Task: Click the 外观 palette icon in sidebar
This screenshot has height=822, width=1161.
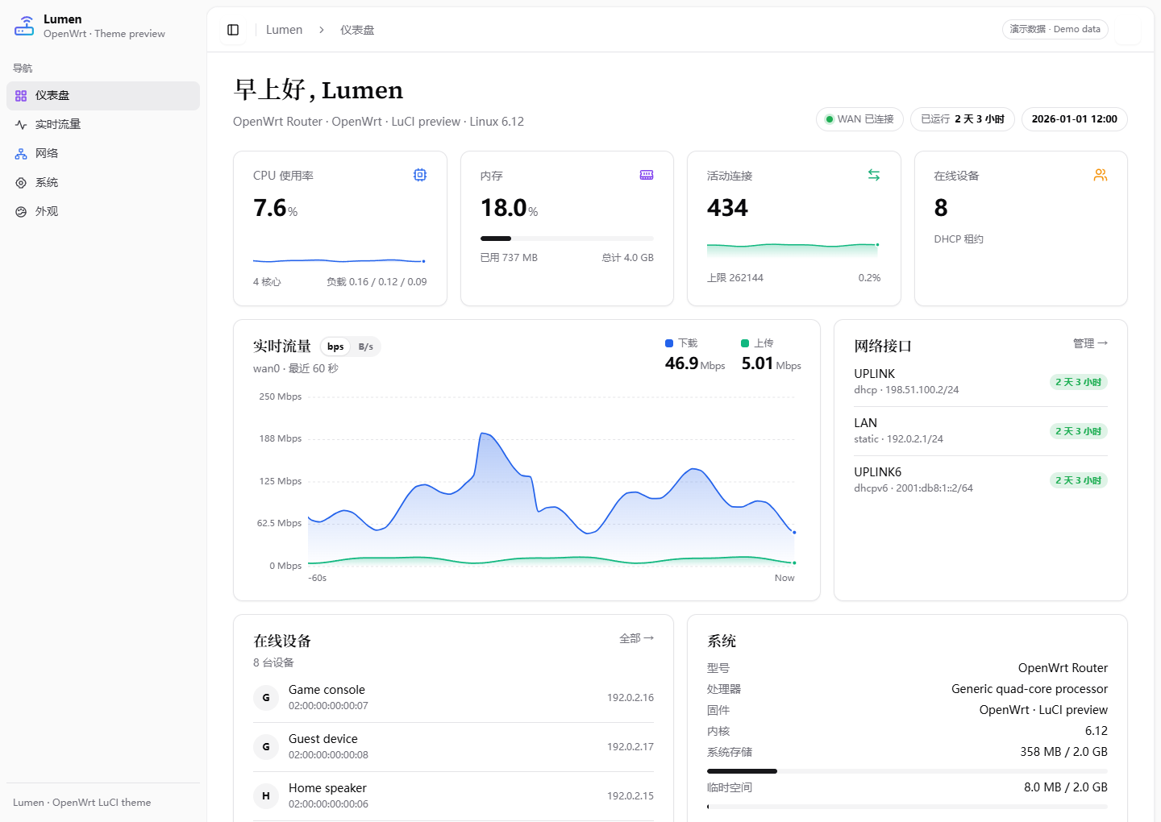Action: click(21, 212)
